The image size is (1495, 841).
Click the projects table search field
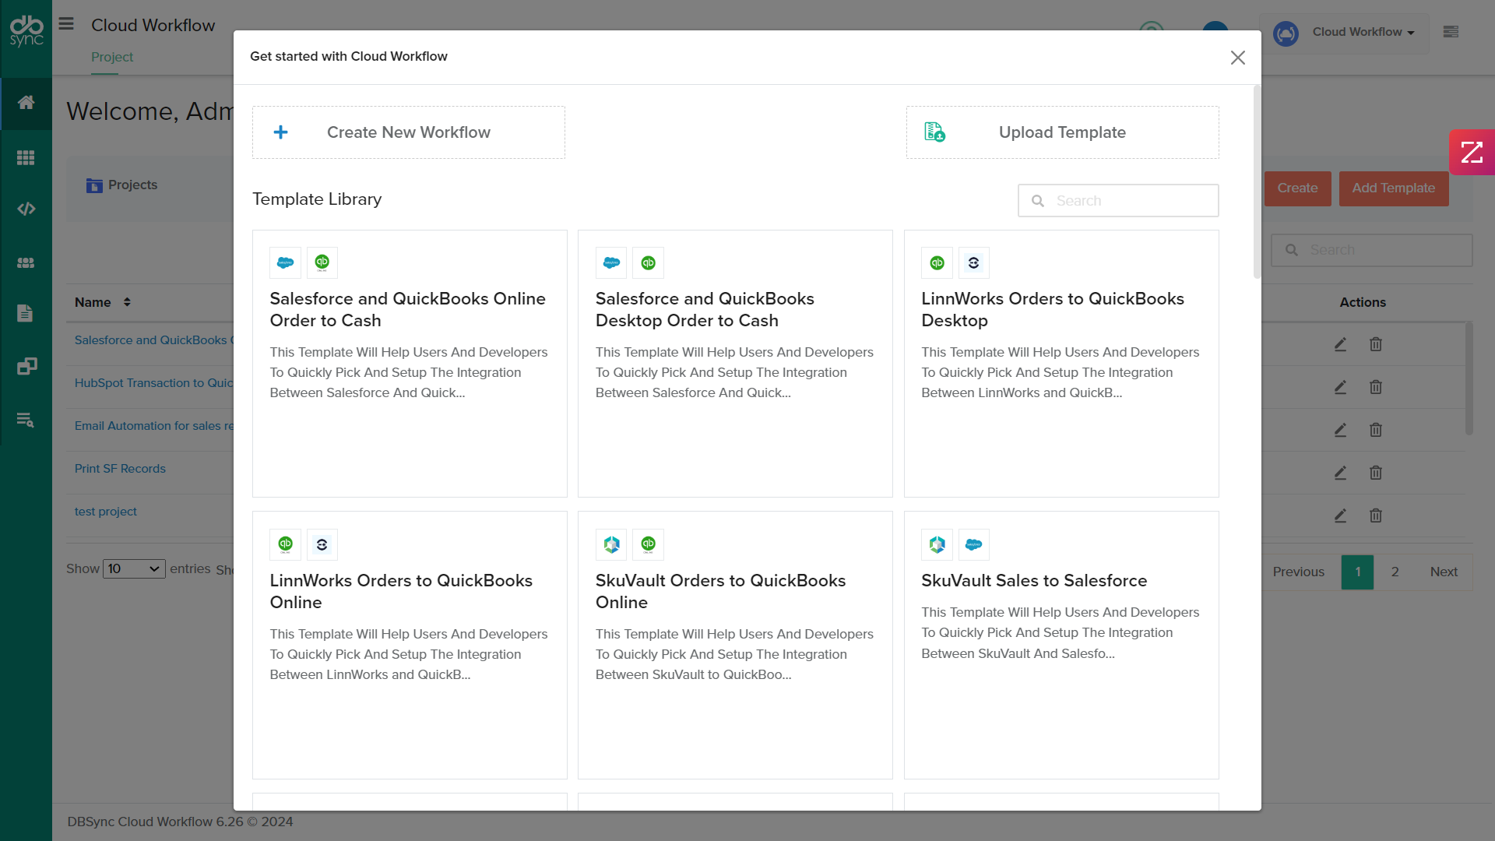(1371, 250)
